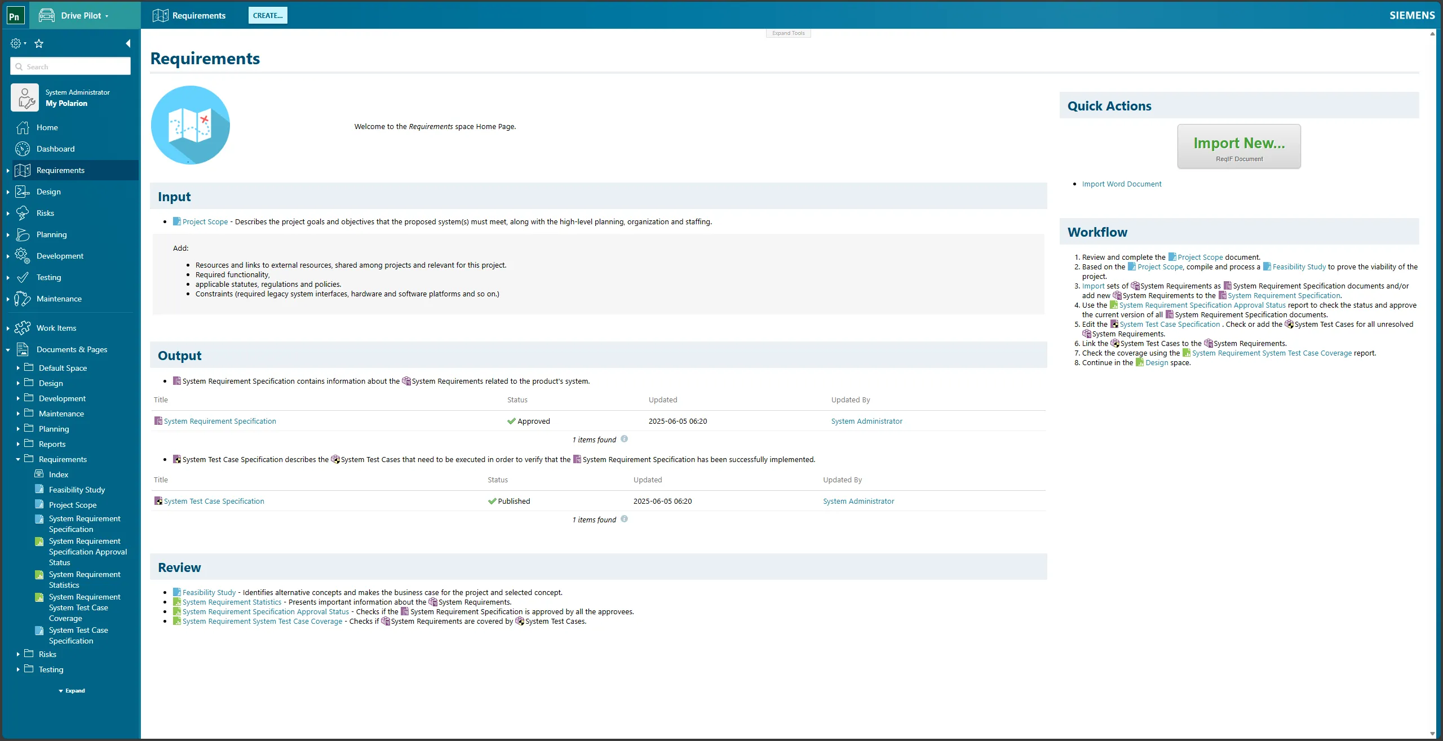Open the Maintenance tools icon
1443x741 pixels.
(23, 299)
